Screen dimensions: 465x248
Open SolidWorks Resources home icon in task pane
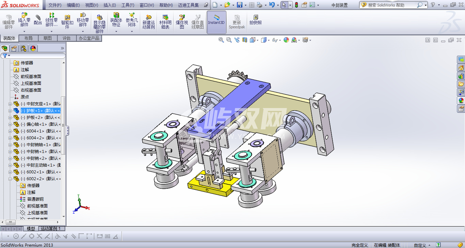[461, 68]
